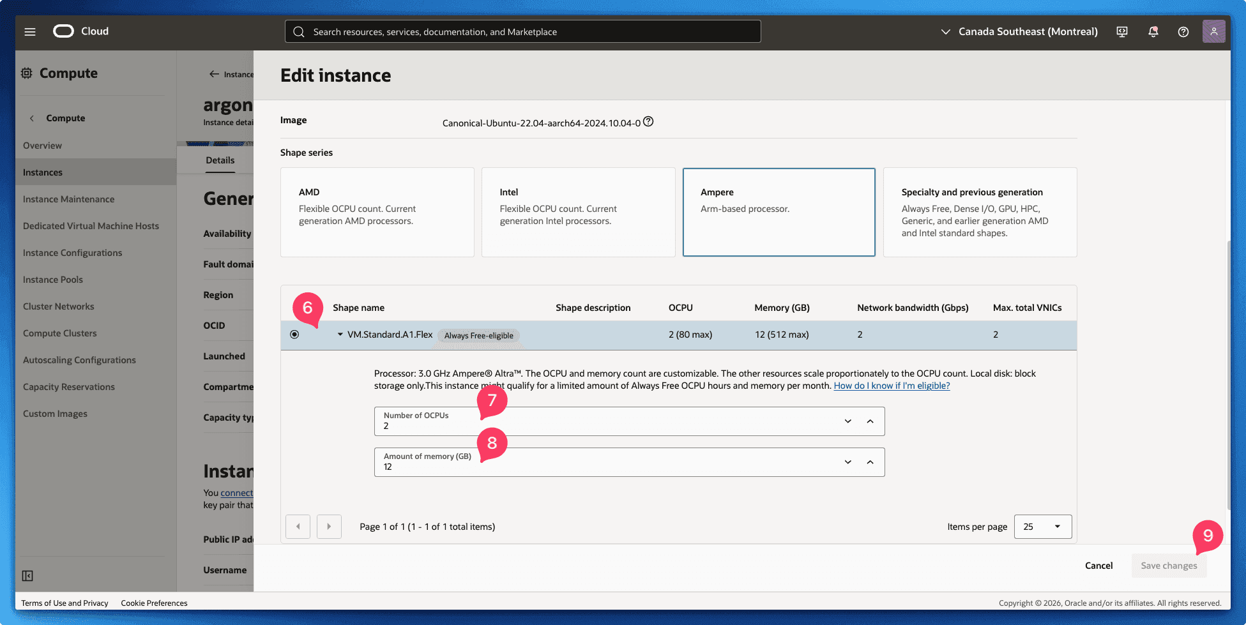Image resolution: width=1246 pixels, height=625 pixels.
Task: Click the Canonical-Ubuntu image name text
Action: coord(542,123)
